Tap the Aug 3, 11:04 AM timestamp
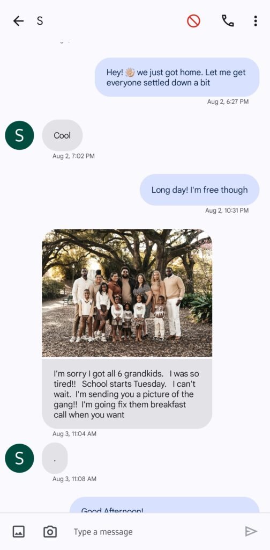The image size is (270, 550). click(x=74, y=434)
